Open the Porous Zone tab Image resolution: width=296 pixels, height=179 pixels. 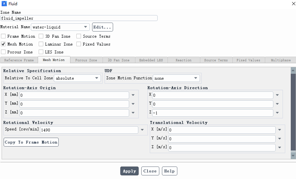click(86, 60)
